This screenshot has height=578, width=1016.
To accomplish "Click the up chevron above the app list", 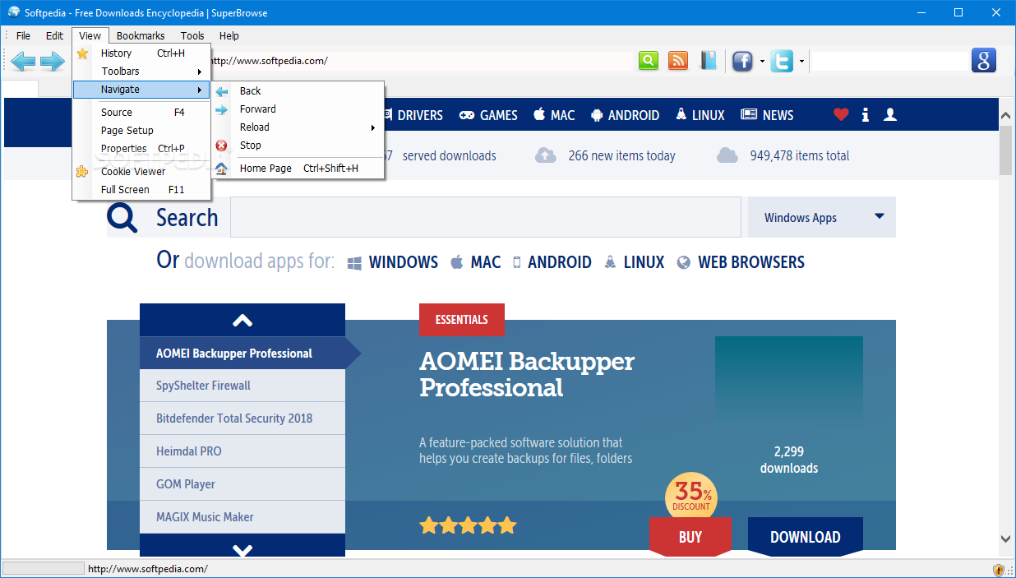I will click(242, 320).
